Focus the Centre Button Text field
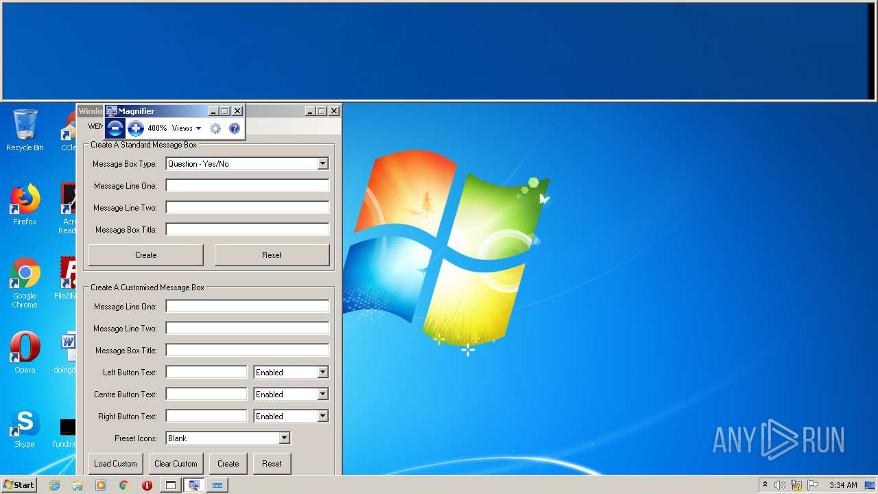The width and height of the screenshot is (878, 494). click(x=206, y=394)
